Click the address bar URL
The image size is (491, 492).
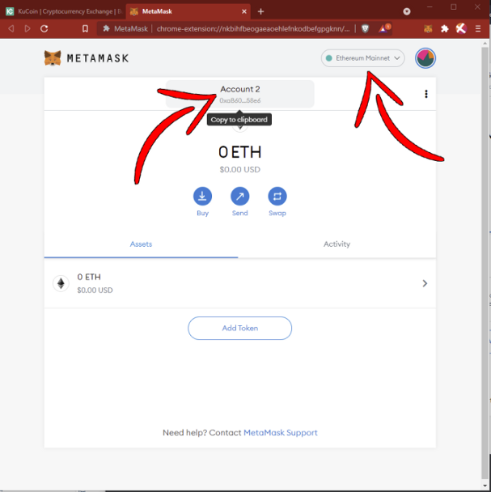[253, 29]
